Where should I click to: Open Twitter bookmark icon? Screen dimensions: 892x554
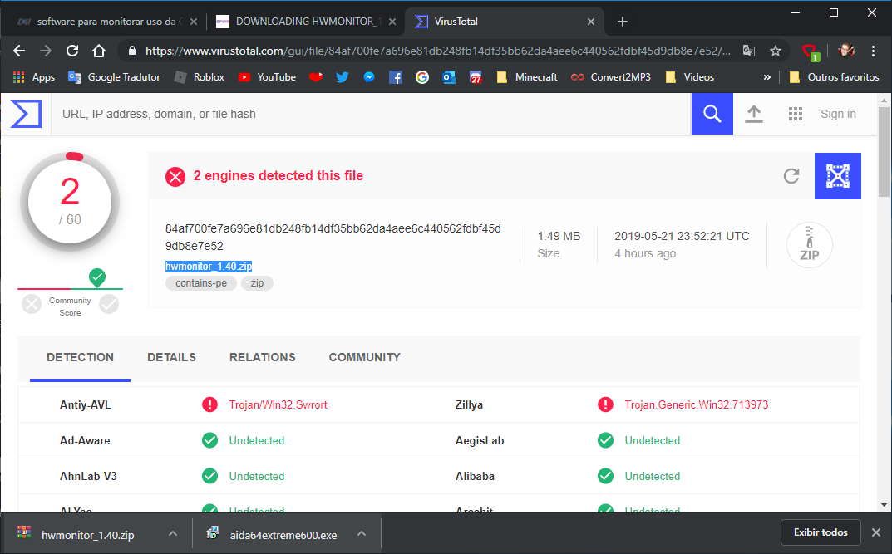(x=342, y=77)
